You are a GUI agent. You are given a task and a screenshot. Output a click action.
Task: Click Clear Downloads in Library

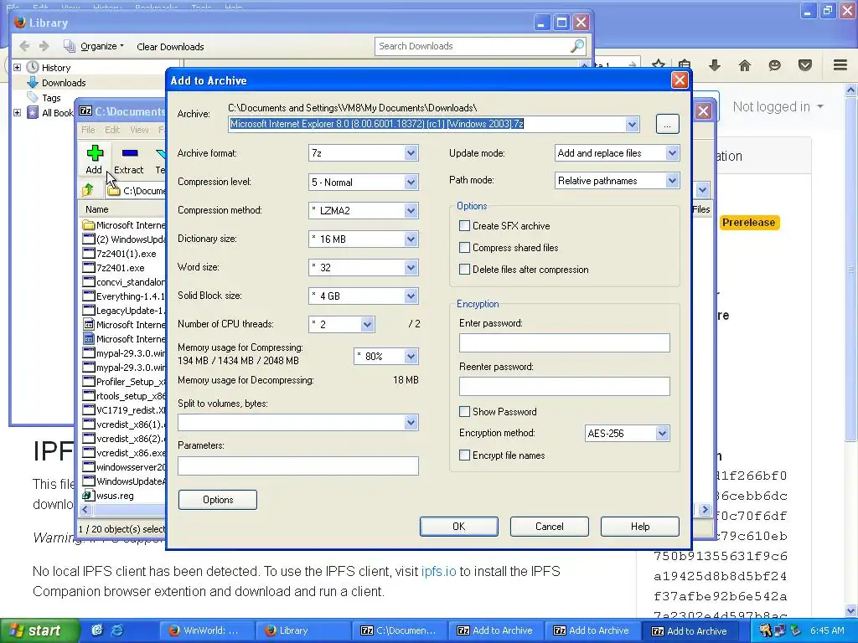(170, 47)
